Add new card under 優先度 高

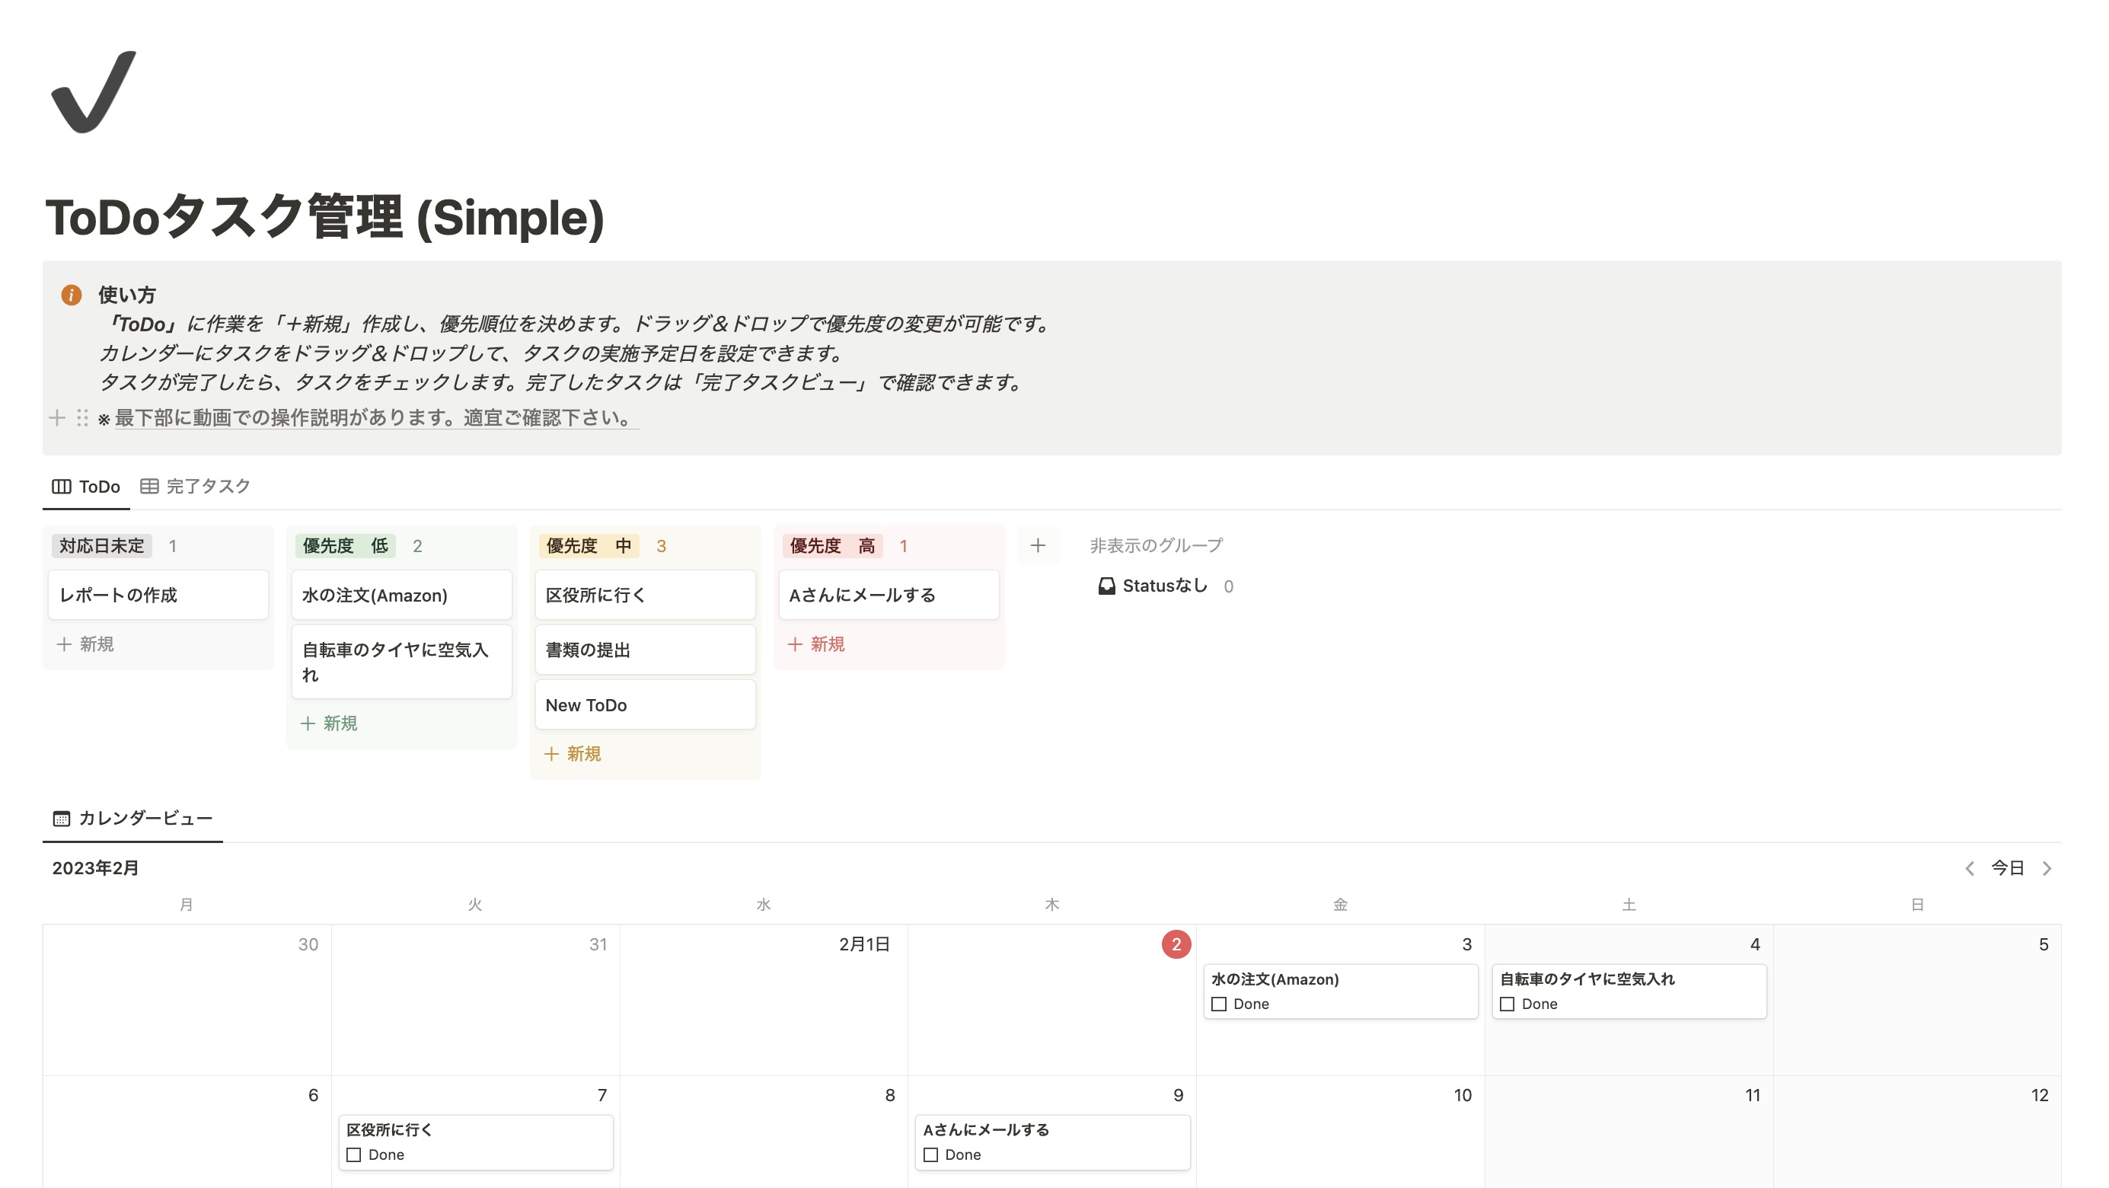(816, 644)
